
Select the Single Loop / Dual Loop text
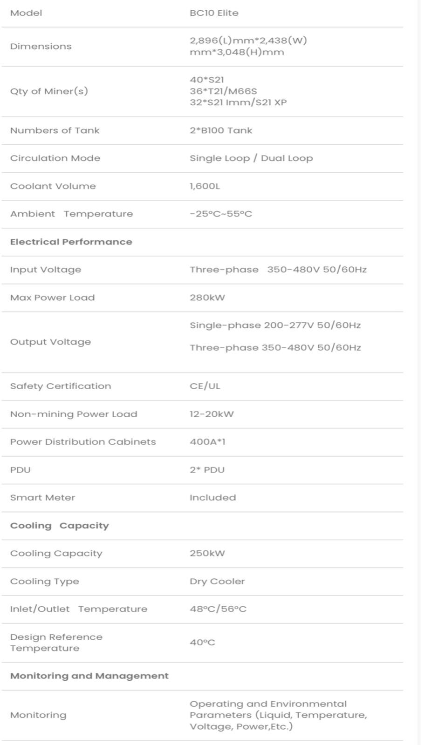[x=251, y=158]
